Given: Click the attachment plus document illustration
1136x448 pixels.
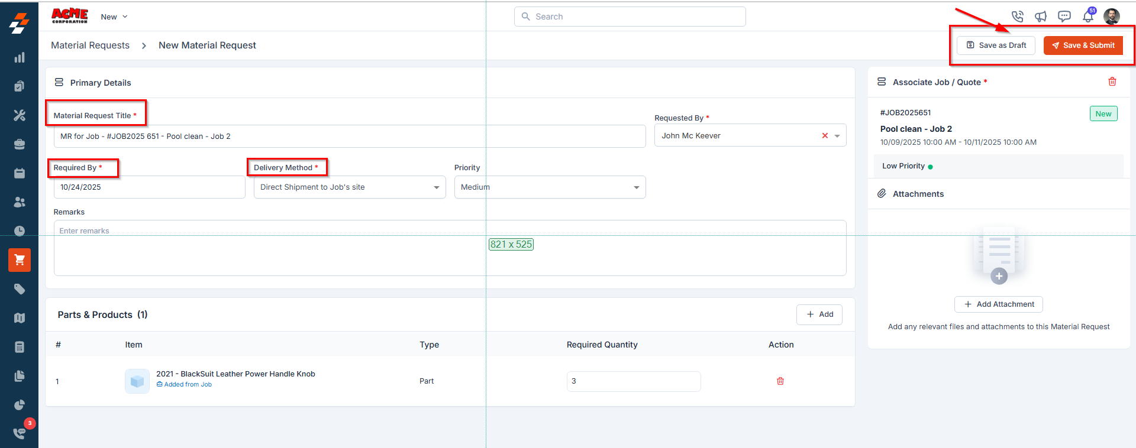Looking at the screenshot, I should pos(999,256).
